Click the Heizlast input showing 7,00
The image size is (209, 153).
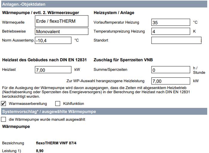pos(53,70)
